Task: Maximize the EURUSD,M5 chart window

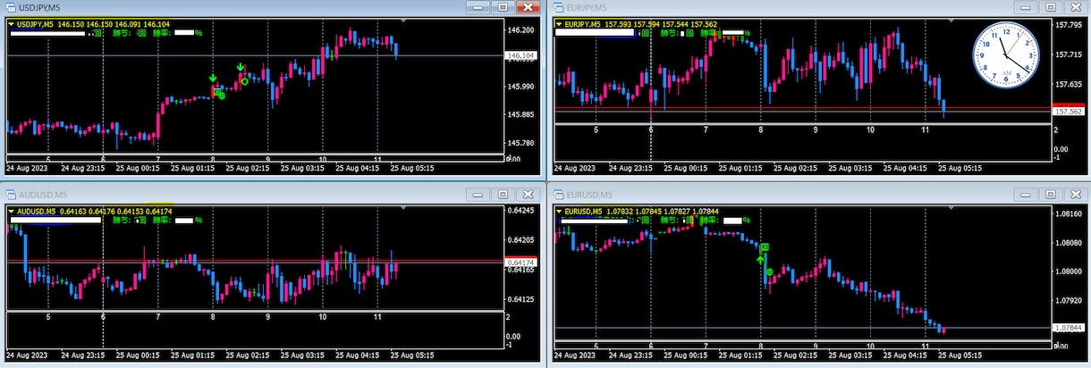Action: (1050, 194)
